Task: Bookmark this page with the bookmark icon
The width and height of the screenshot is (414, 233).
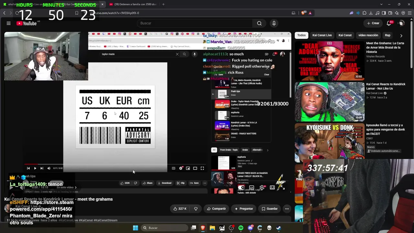Action: (x=77, y=13)
